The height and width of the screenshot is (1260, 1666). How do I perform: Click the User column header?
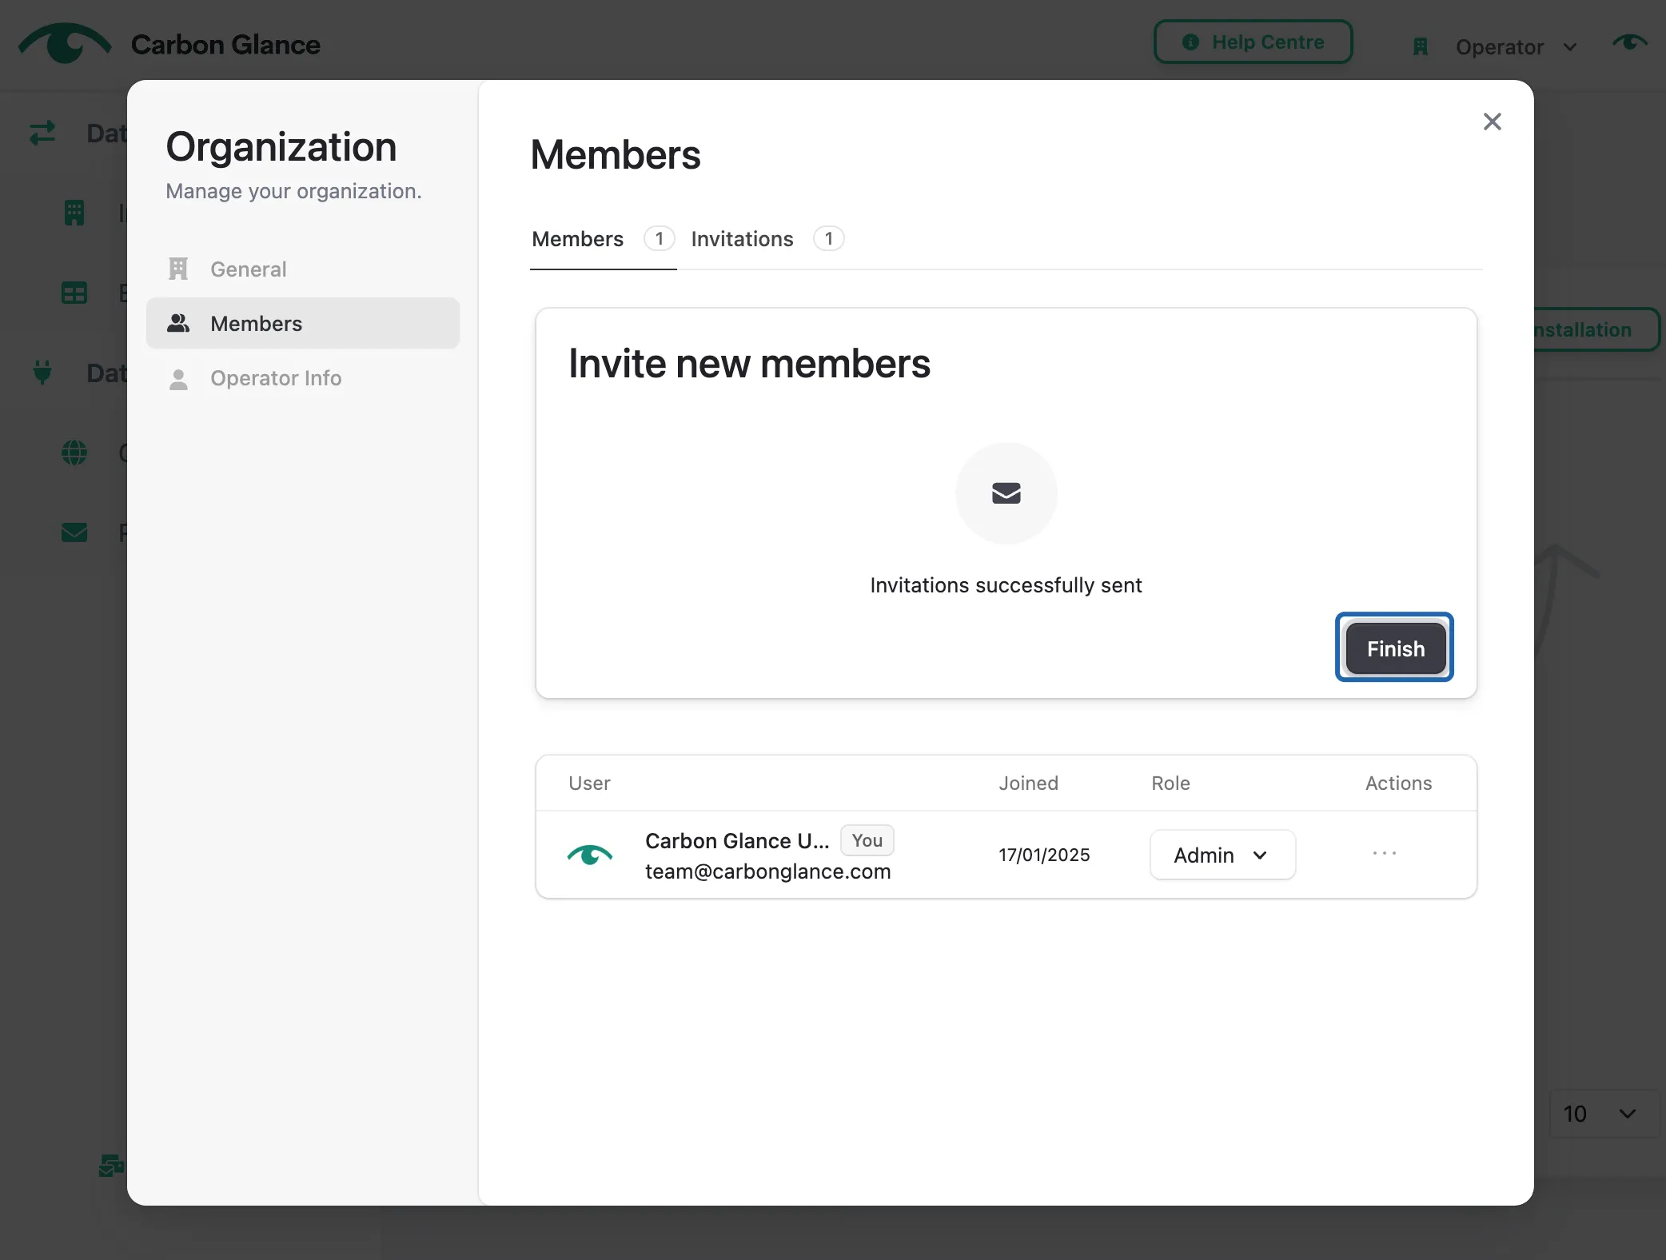[x=589, y=784]
